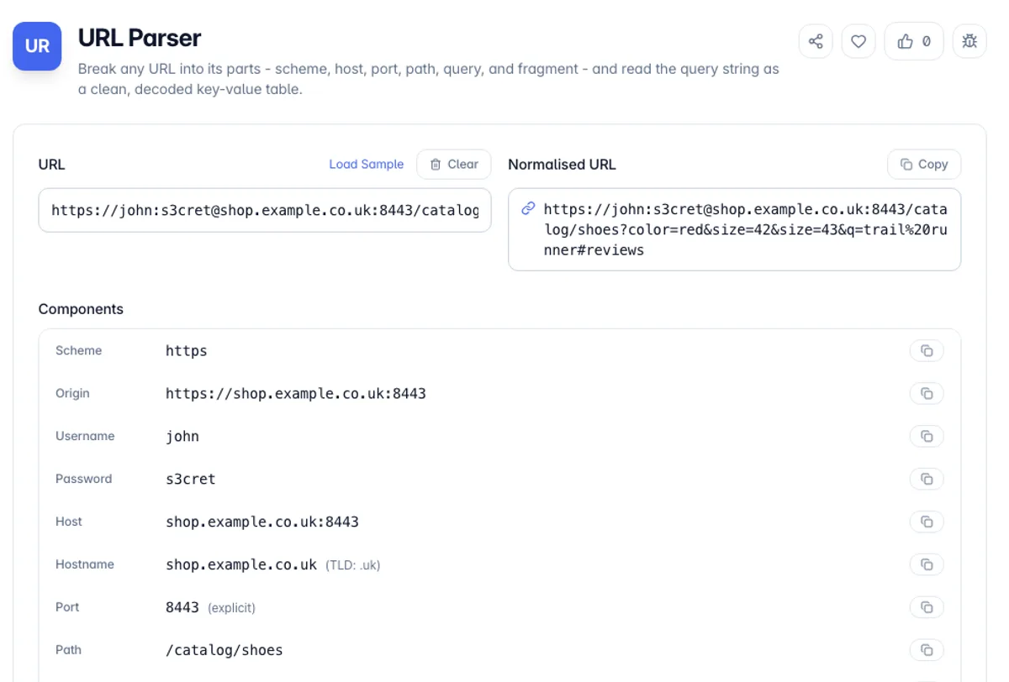This screenshot has width=1009, height=682.
Task: Copy the Origin value
Action: coord(927,393)
